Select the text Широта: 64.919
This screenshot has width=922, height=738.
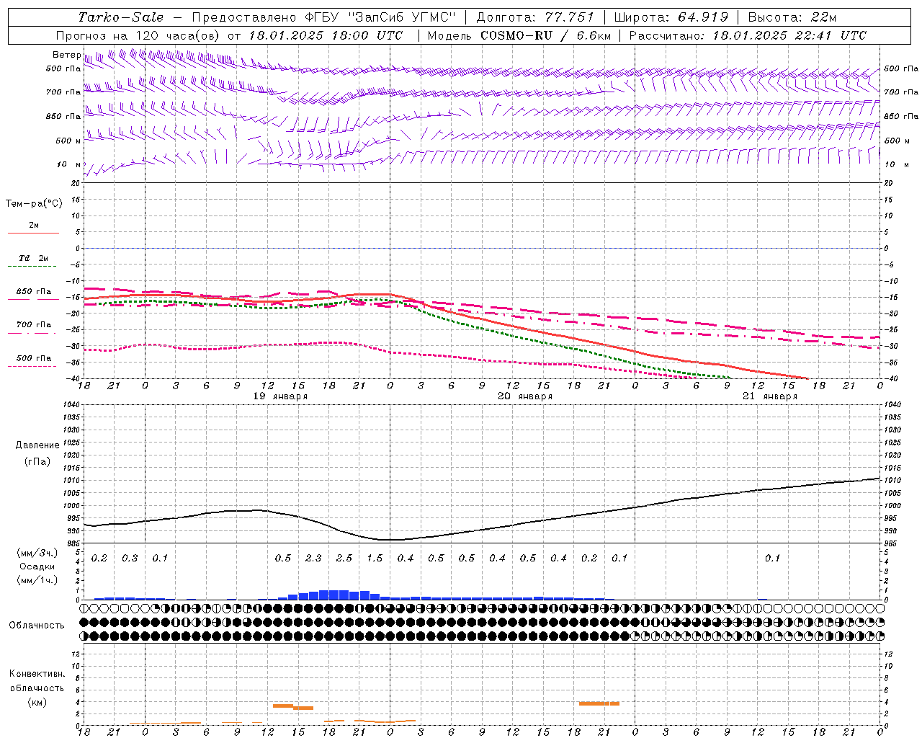tap(671, 17)
